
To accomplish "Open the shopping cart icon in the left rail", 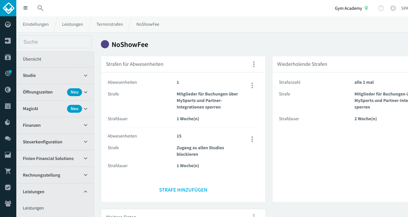I will [8, 171].
